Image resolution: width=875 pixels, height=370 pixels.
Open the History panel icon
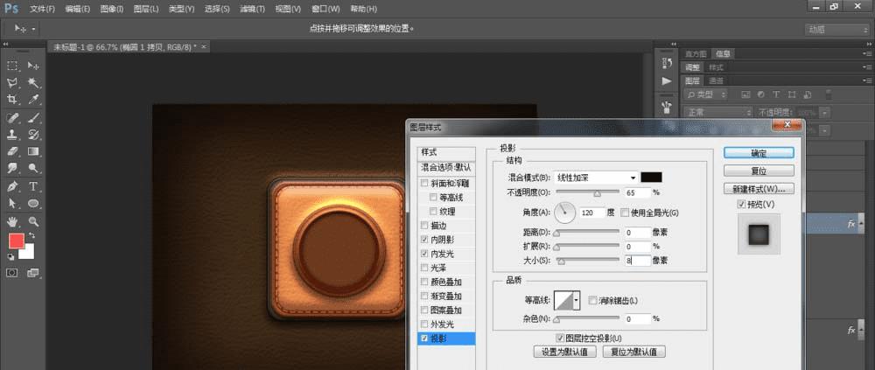click(666, 63)
